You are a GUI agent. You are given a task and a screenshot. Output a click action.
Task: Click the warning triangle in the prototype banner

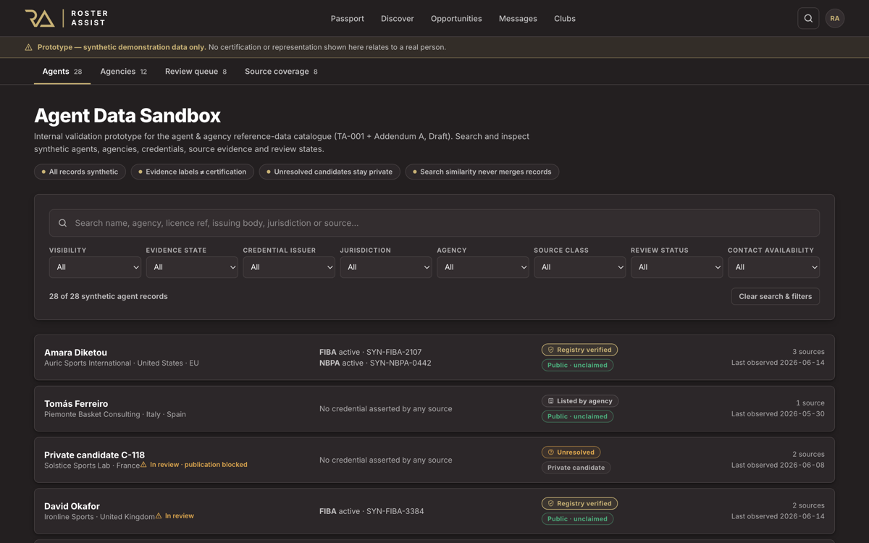tap(28, 47)
